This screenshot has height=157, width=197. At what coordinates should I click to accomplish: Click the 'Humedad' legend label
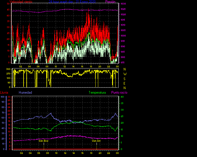tap(25, 93)
